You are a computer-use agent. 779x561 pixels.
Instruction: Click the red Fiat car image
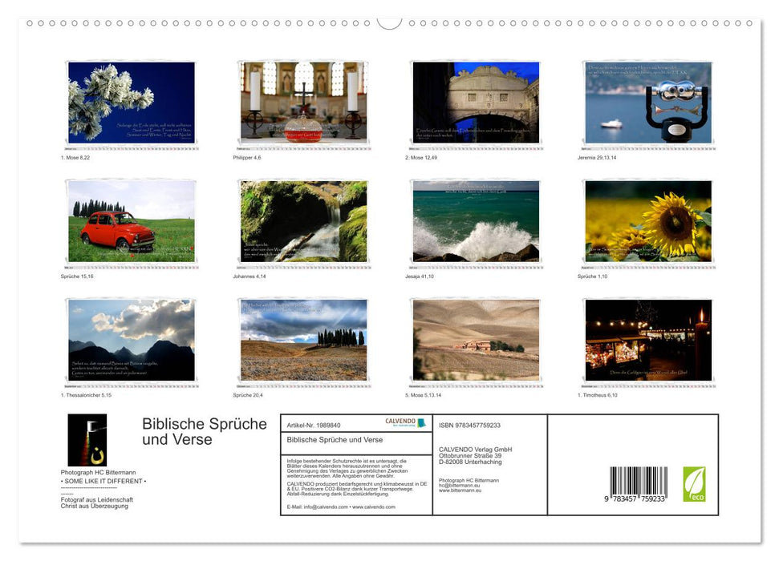(128, 222)
